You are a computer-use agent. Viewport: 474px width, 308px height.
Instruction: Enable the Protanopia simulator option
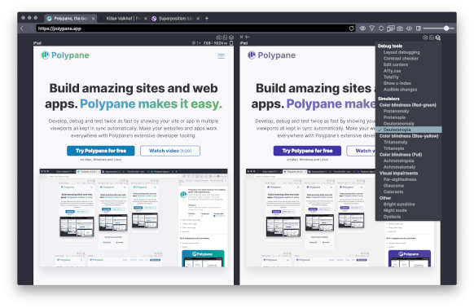click(x=394, y=117)
